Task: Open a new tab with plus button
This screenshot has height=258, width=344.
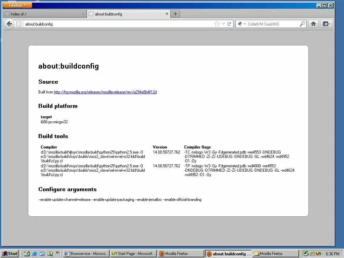Action: [175, 14]
